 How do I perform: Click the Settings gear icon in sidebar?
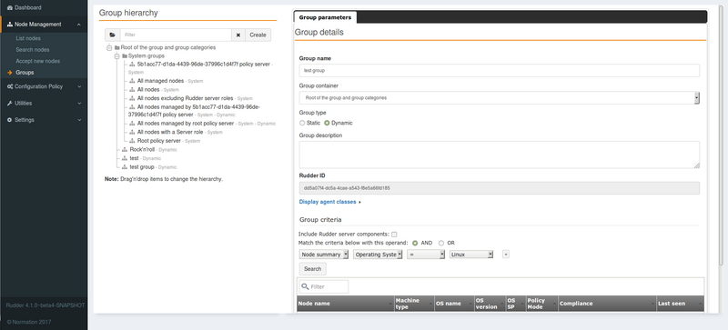(x=10, y=120)
